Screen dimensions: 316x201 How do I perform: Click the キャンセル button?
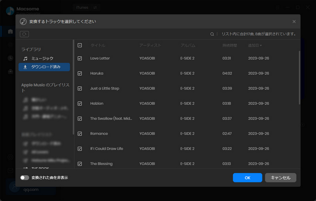(281, 177)
